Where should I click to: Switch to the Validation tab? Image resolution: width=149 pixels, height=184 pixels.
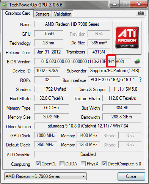pos(63,14)
